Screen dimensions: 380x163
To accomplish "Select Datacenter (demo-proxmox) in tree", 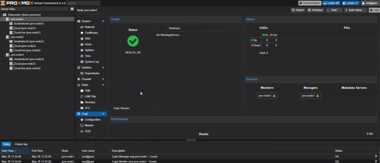I will coord(24,15).
